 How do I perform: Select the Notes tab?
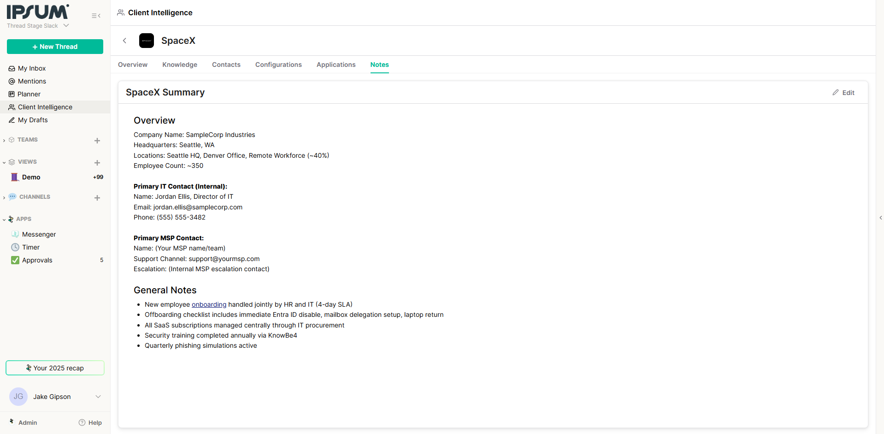pos(380,65)
